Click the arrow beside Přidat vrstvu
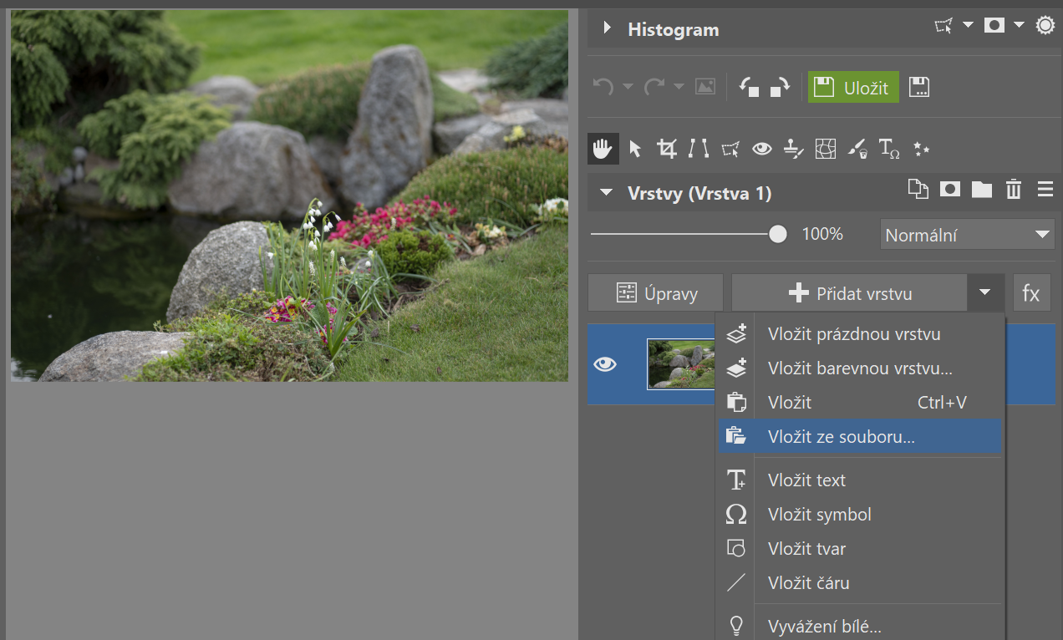The image size is (1063, 640). [x=985, y=292]
